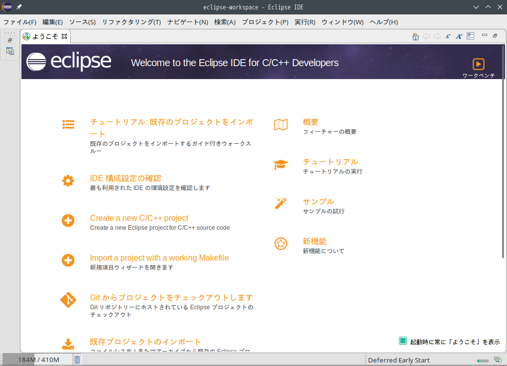Magnify welcome page font size

tap(459, 36)
